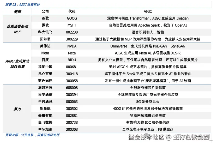
Task: Click description about 400G 光收发器件
Action: click(148, 108)
